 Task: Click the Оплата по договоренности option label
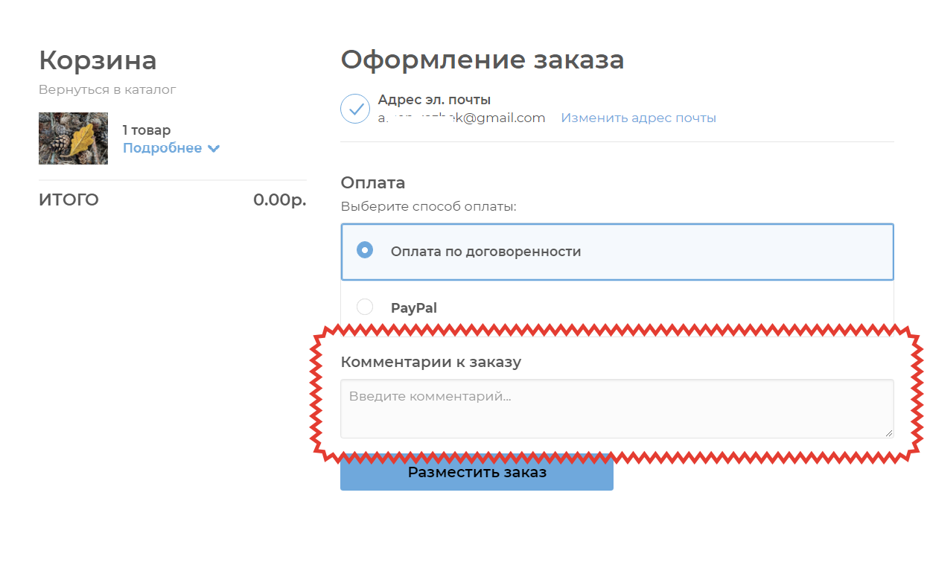485,252
